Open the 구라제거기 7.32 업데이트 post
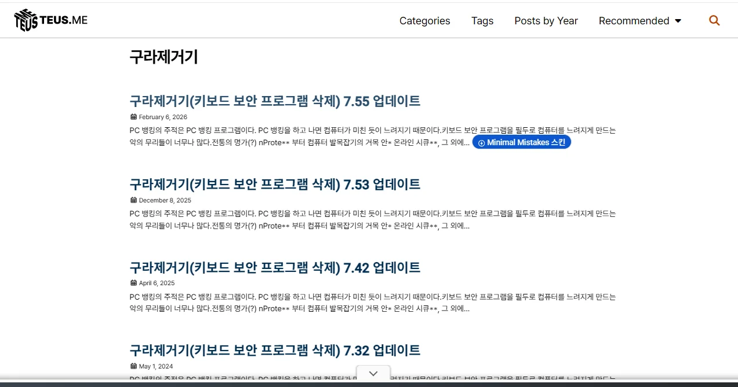Image resolution: width=738 pixels, height=387 pixels. tap(275, 350)
